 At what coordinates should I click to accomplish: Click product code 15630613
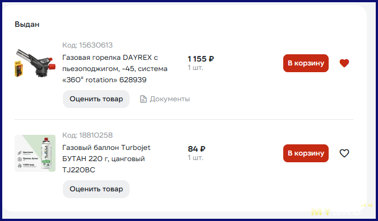(87, 45)
